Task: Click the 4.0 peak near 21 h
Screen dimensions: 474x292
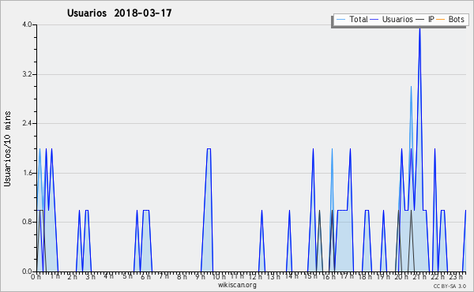Action: pyautogui.click(x=419, y=28)
